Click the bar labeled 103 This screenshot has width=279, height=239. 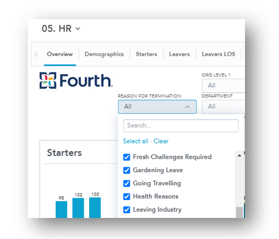click(95, 207)
